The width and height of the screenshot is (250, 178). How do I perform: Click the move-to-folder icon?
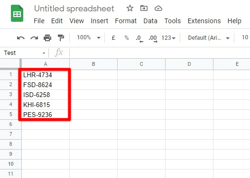(x=144, y=8)
